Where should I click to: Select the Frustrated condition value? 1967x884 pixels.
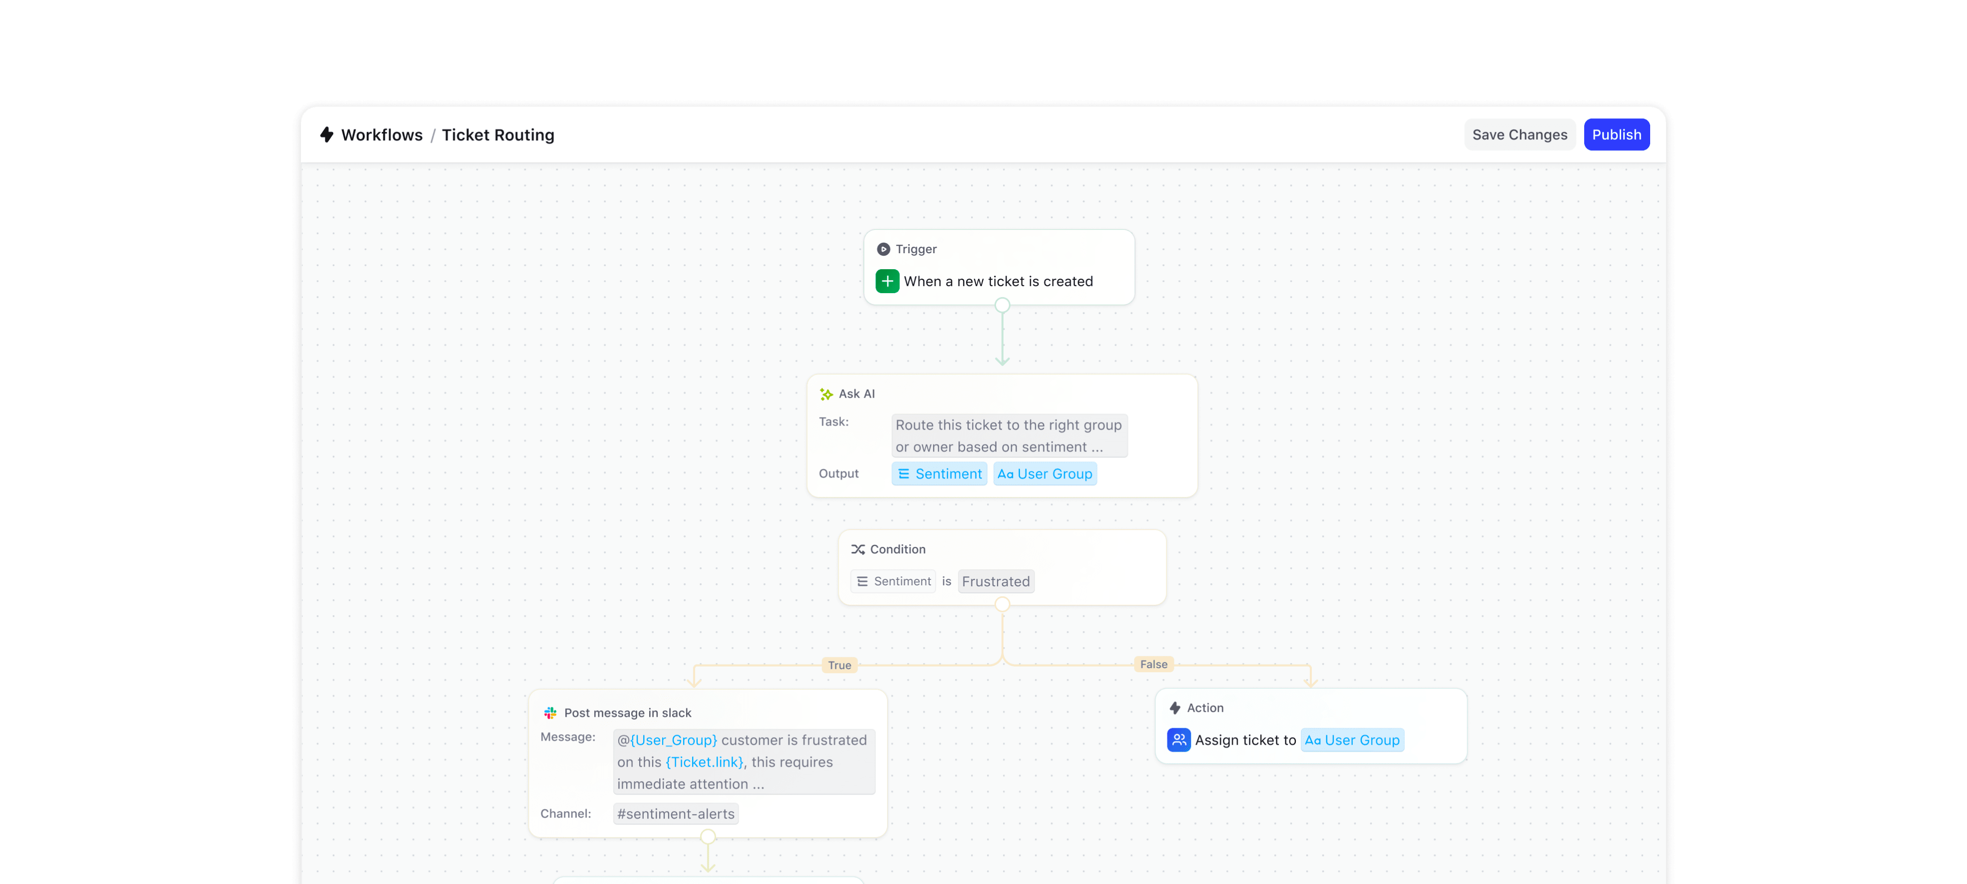point(996,580)
